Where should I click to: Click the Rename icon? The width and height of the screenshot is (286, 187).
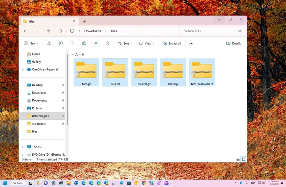[84, 43]
